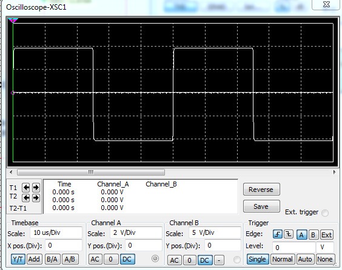This screenshot has height=270, width=342.
Task: Edit Channel A Y pos. (Div) field
Action: [x=144, y=246]
